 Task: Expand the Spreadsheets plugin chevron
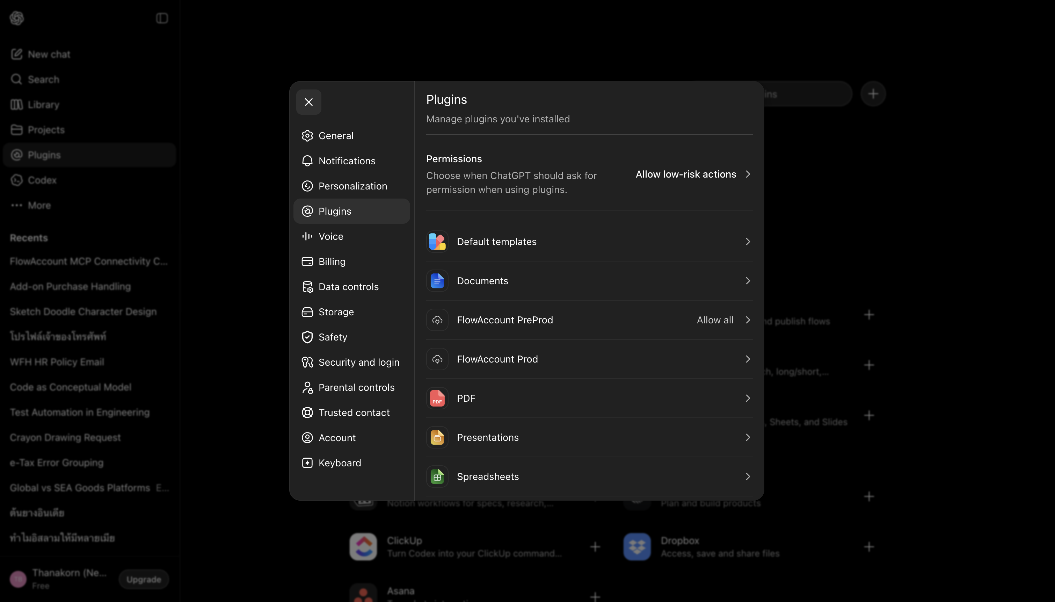pos(748,477)
